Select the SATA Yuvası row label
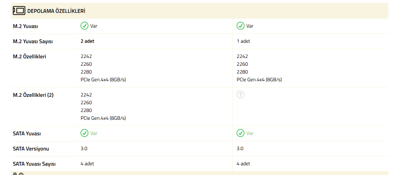This screenshot has height=175, width=402. click(x=27, y=133)
